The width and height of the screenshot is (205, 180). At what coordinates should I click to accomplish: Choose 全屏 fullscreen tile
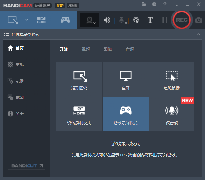click(x=126, y=79)
